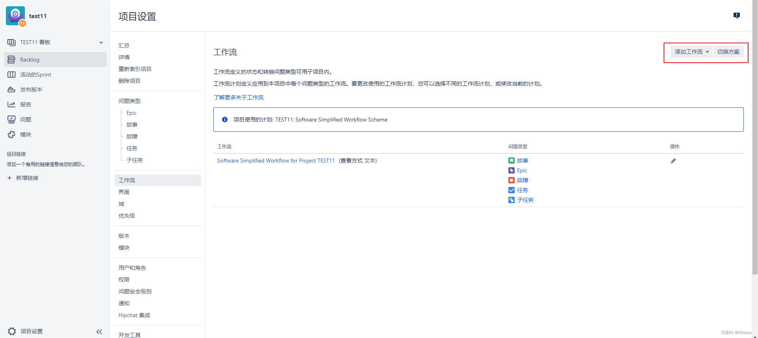Select 汇总 in settings navigation
The image size is (758, 338).
click(124, 45)
